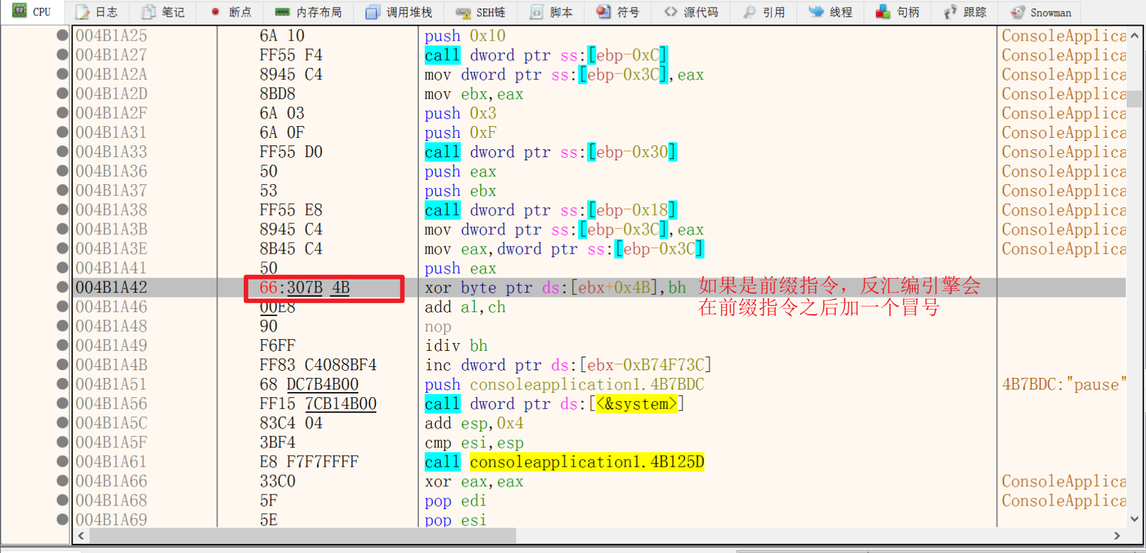The width and height of the screenshot is (1146, 553).
Task: Click the 符号 symbols tab icon
Action: pyautogui.click(x=603, y=12)
